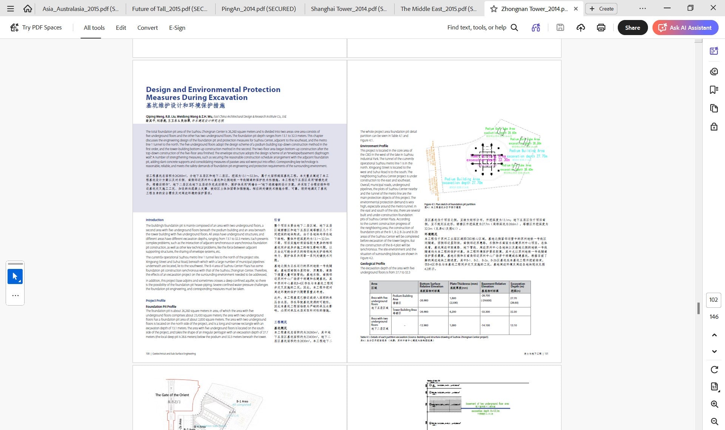Zoom out using magnifier minus icon
This screenshot has height=430, width=725.
(x=714, y=421)
